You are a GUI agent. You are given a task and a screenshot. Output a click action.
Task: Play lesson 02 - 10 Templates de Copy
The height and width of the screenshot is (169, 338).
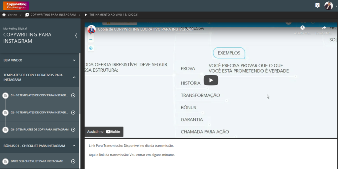[73, 113]
